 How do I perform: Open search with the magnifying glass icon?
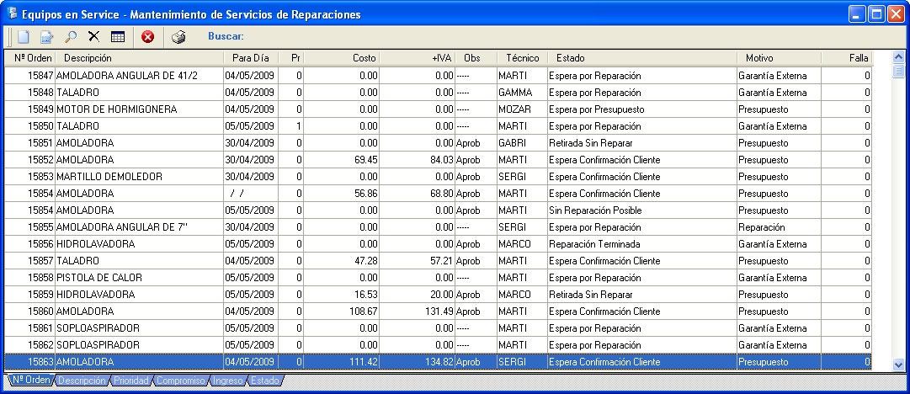pyautogui.click(x=71, y=37)
